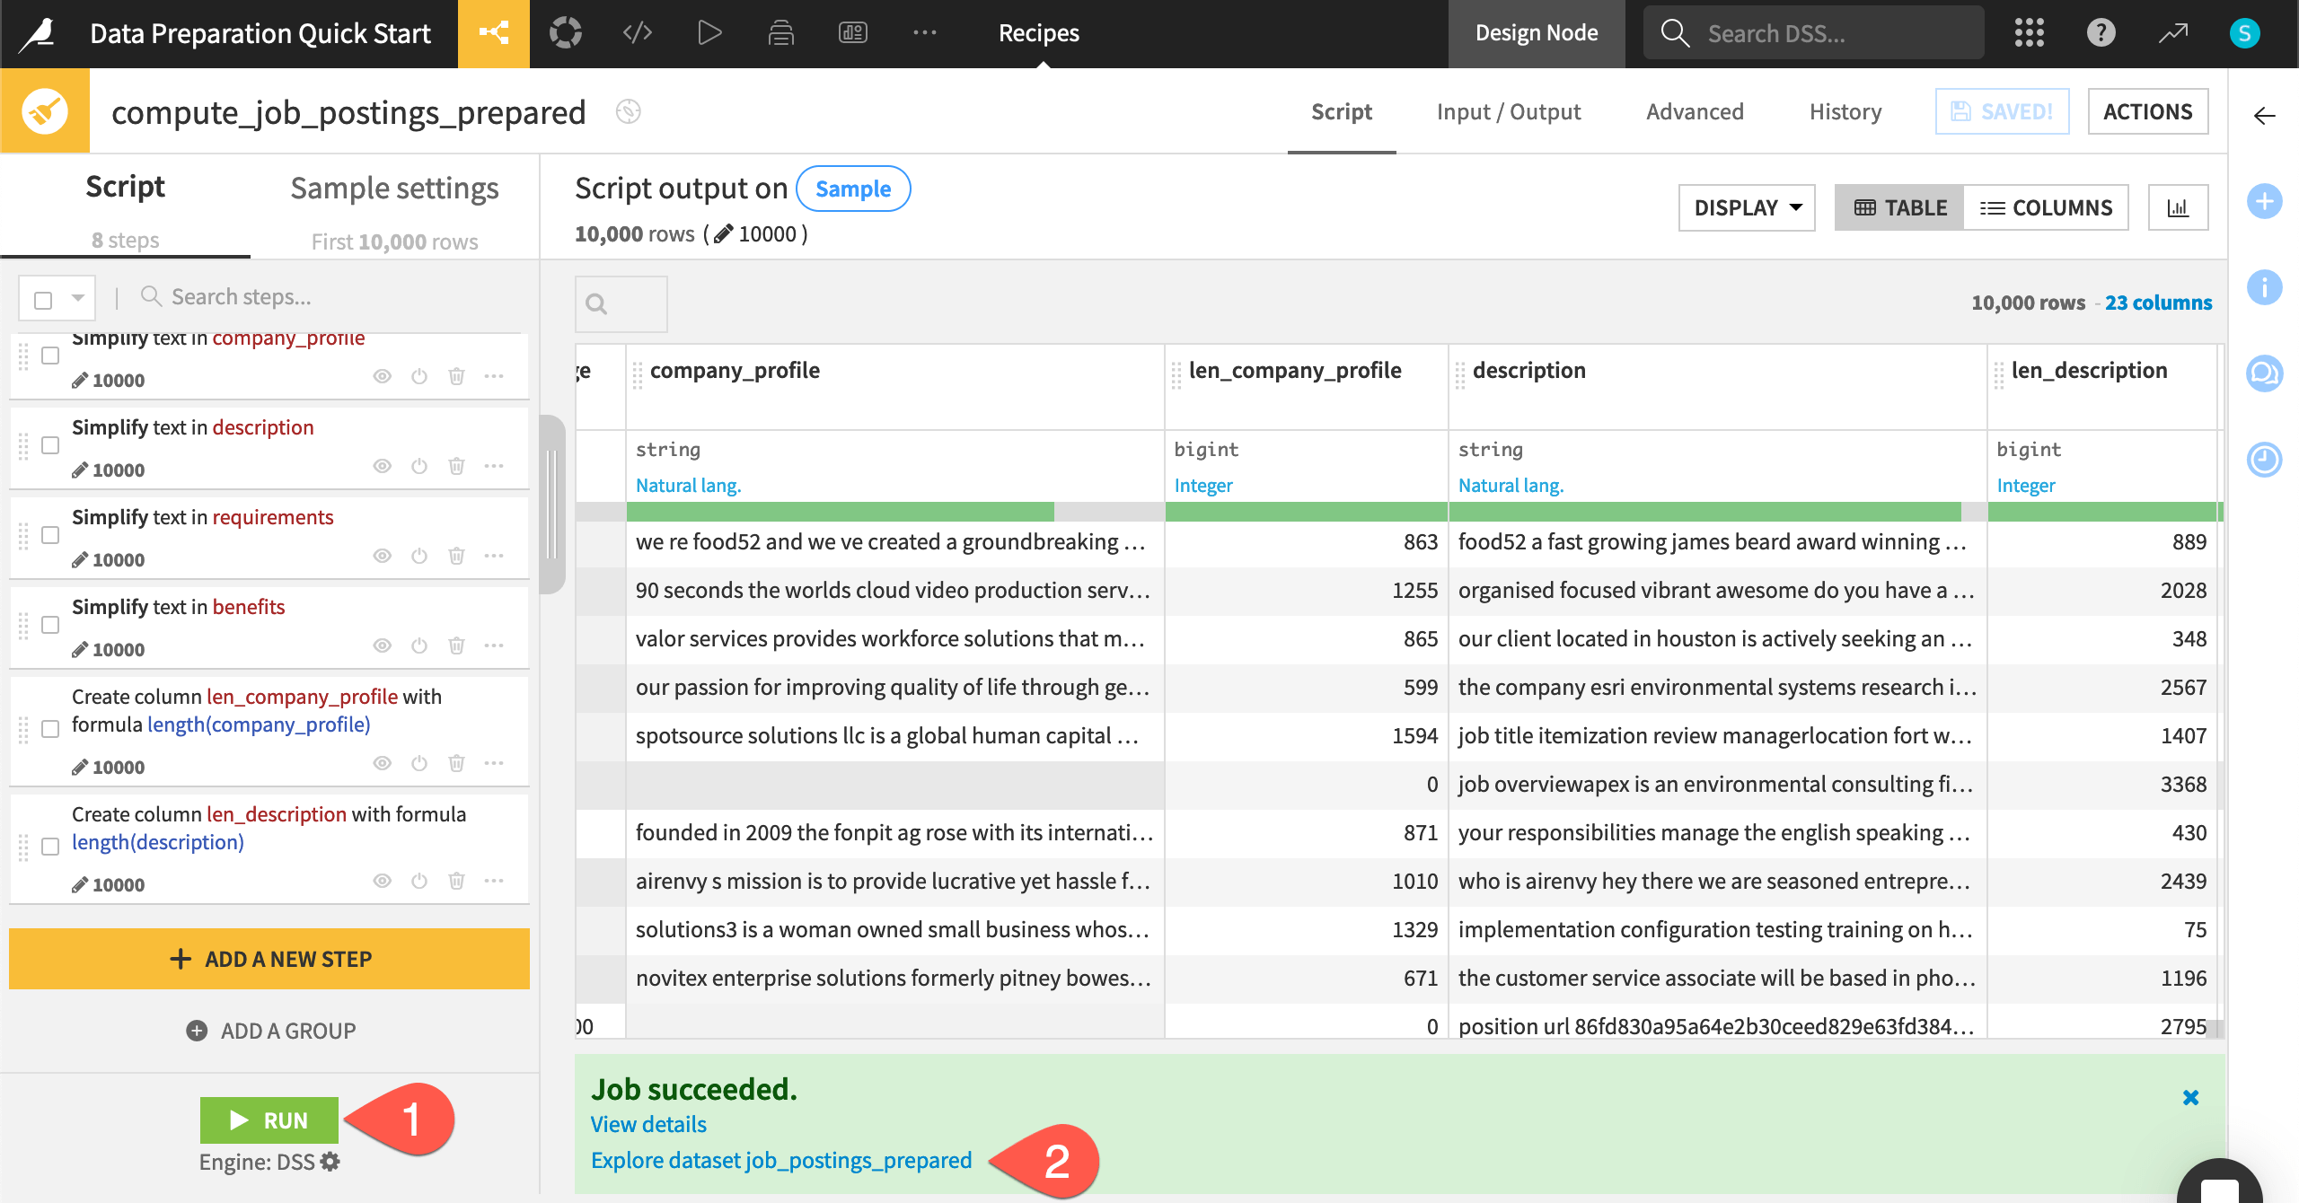
Task: Toggle preview eye for len_company_profile step
Action: 383,763
